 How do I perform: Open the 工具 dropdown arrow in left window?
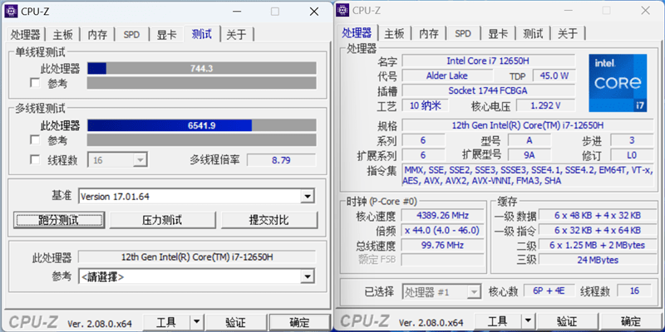tap(196, 322)
